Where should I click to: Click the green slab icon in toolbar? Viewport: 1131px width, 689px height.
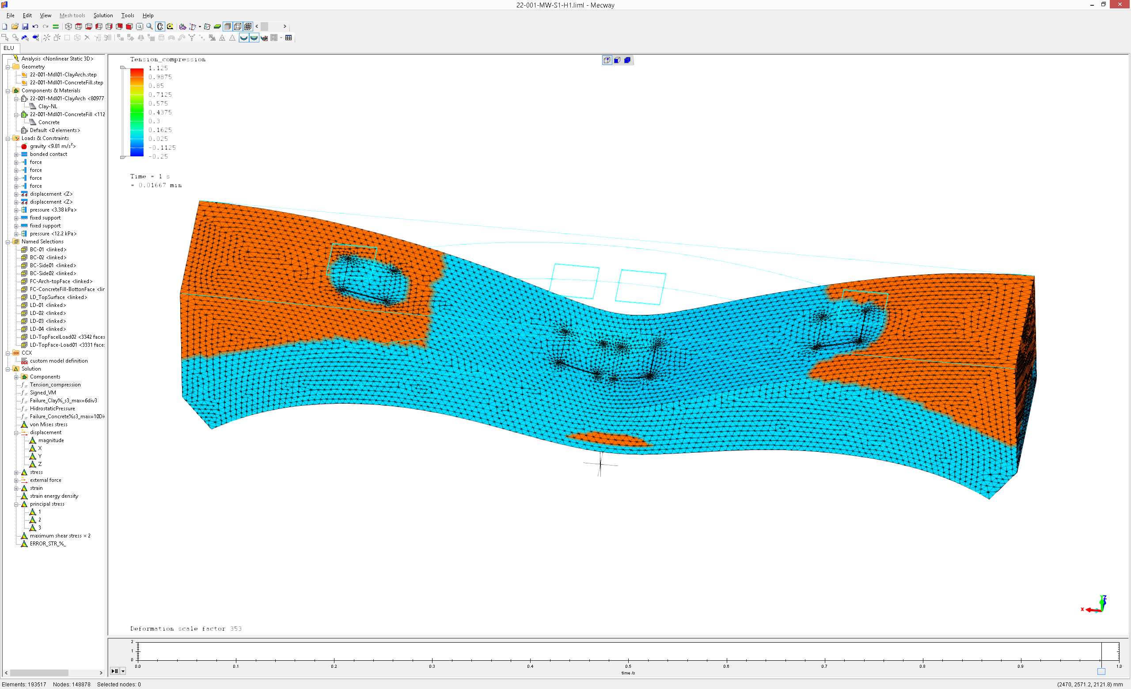point(217,26)
